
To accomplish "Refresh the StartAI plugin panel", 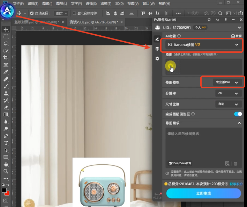I will pyautogui.click(x=209, y=20).
